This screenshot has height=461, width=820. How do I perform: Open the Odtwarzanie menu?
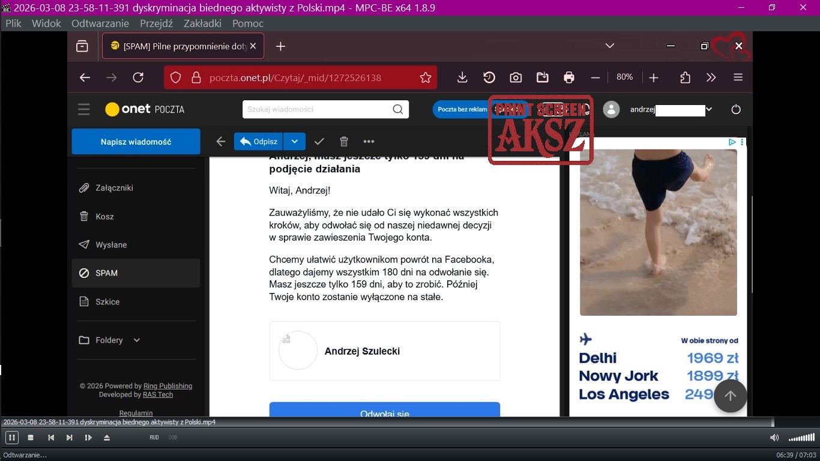click(100, 23)
